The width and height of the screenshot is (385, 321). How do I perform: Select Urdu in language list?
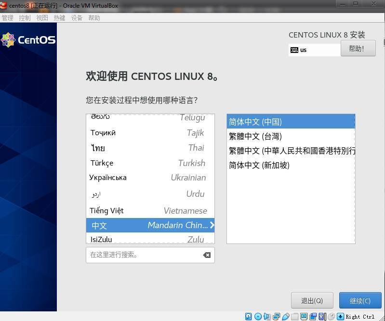[x=150, y=194]
